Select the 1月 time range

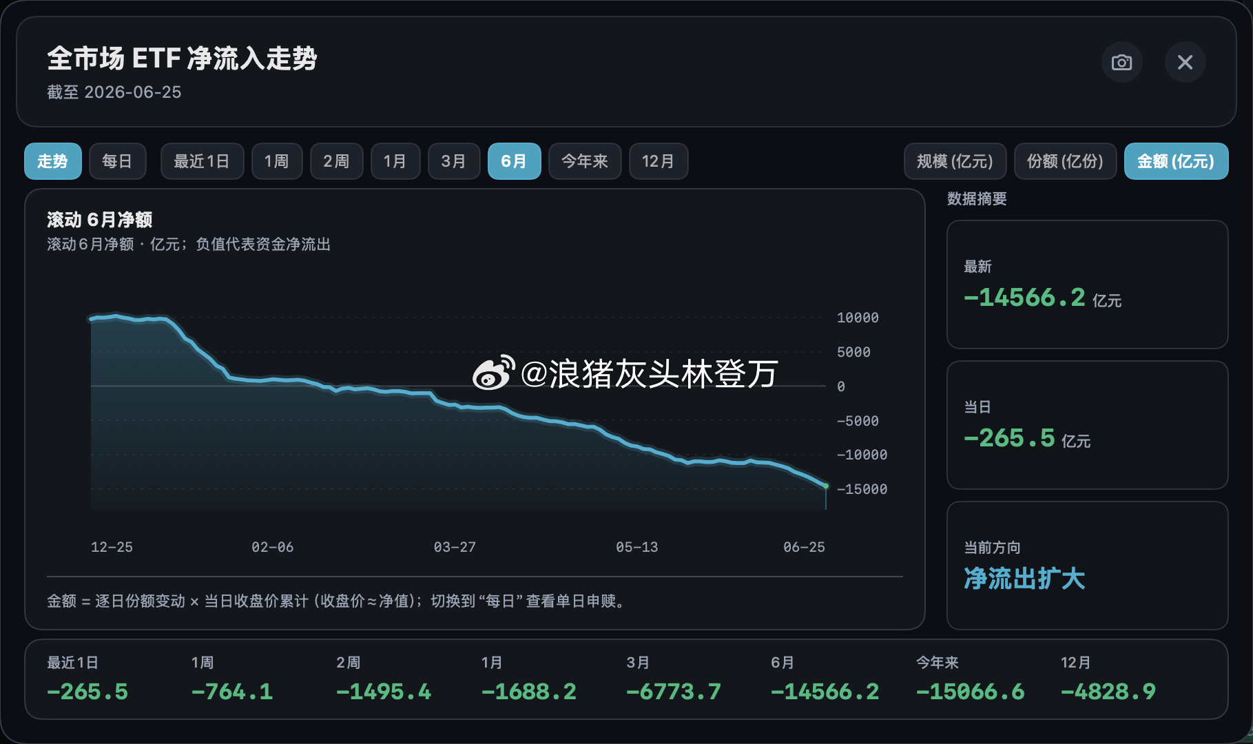(395, 161)
